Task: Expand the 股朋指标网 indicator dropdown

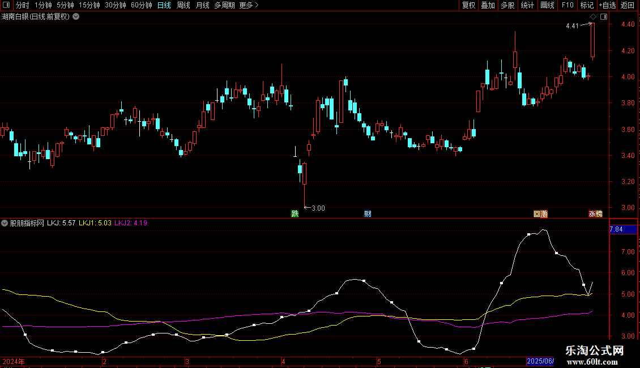Action: (5, 223)
